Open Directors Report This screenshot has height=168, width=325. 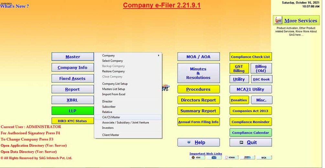pyautogui.click(x=199, y=100)
